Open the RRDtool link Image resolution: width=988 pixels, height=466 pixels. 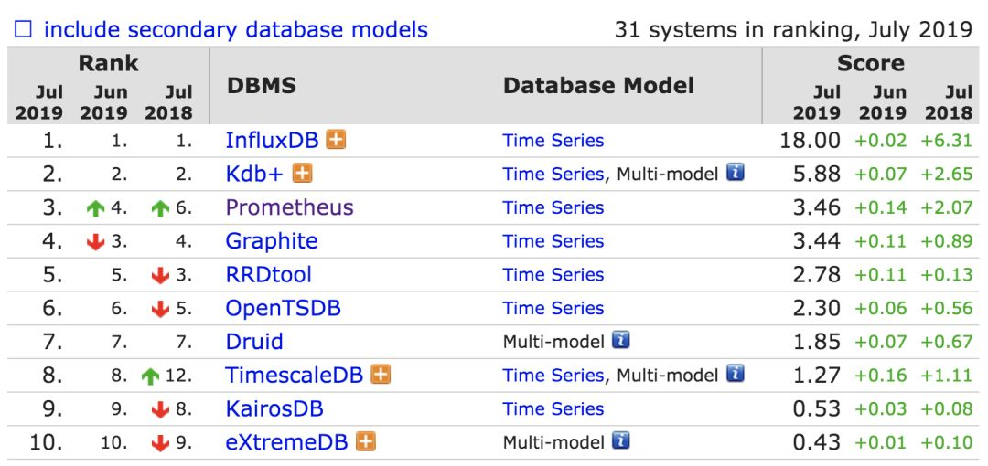[268, 274]
